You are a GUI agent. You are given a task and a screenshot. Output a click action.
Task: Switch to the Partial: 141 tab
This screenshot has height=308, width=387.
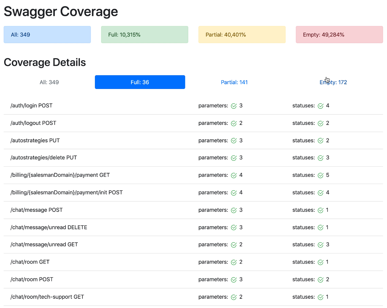(234, 82)
